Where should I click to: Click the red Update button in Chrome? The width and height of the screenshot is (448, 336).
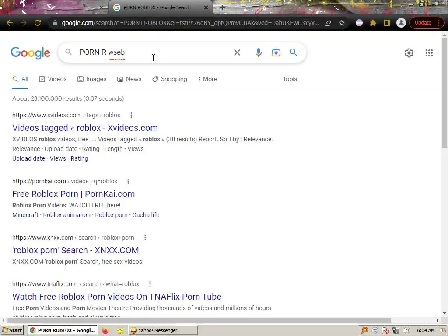[x=423, y=23]
